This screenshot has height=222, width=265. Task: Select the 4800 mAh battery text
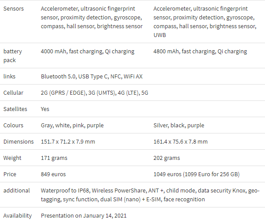[200, 51]
